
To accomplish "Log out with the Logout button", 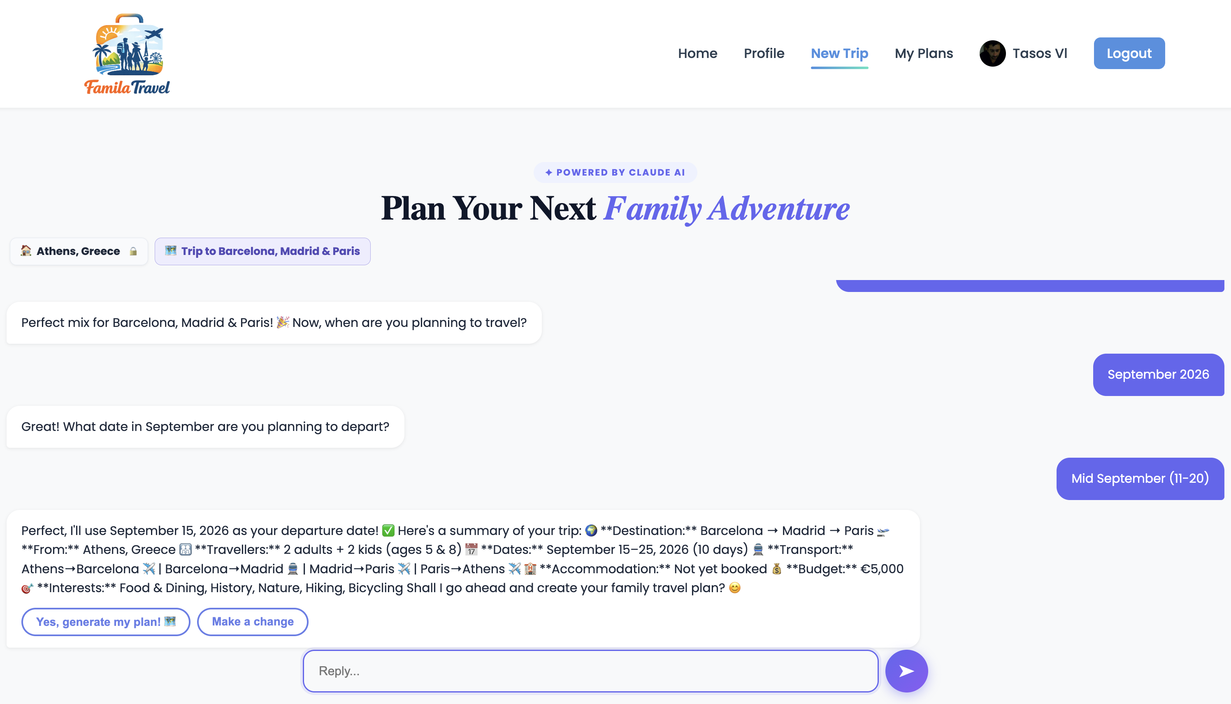I will point(1129,53).
